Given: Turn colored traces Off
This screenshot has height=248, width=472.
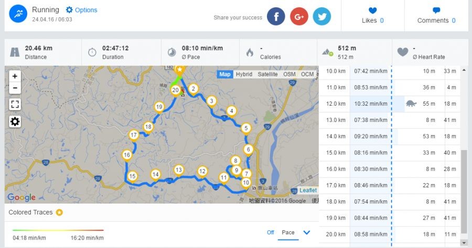Looking at the screenshot, I should pyautogui.click(x=271, y=232).
